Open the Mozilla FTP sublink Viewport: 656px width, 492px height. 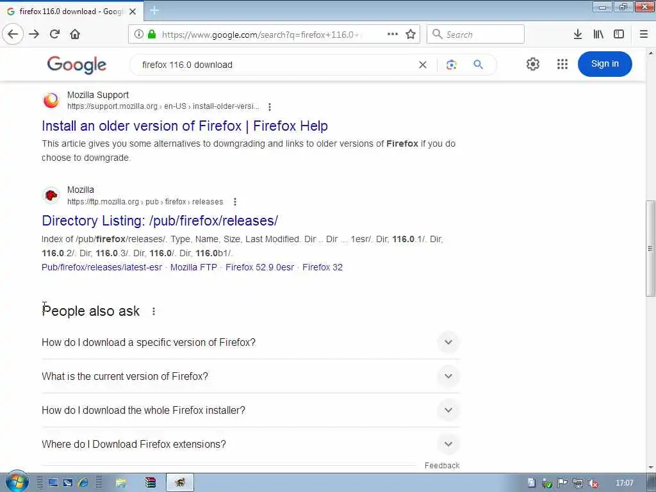pos(193,267)
